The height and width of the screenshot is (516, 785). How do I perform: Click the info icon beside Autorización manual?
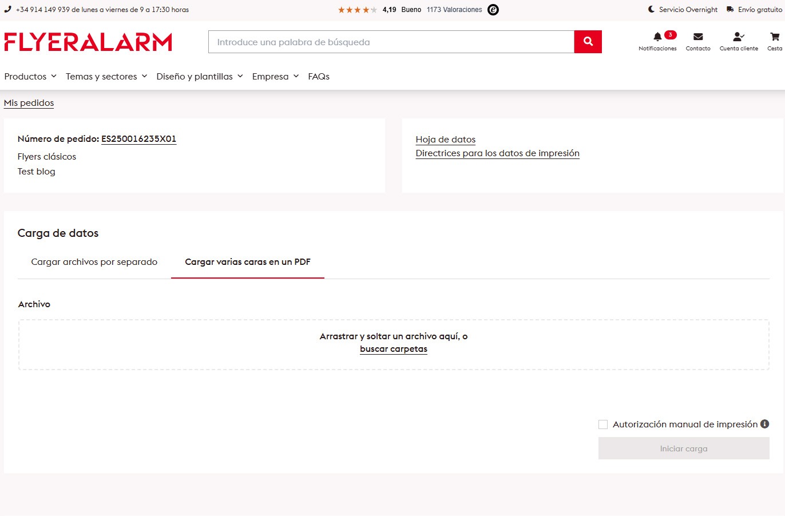click(764, 424)
